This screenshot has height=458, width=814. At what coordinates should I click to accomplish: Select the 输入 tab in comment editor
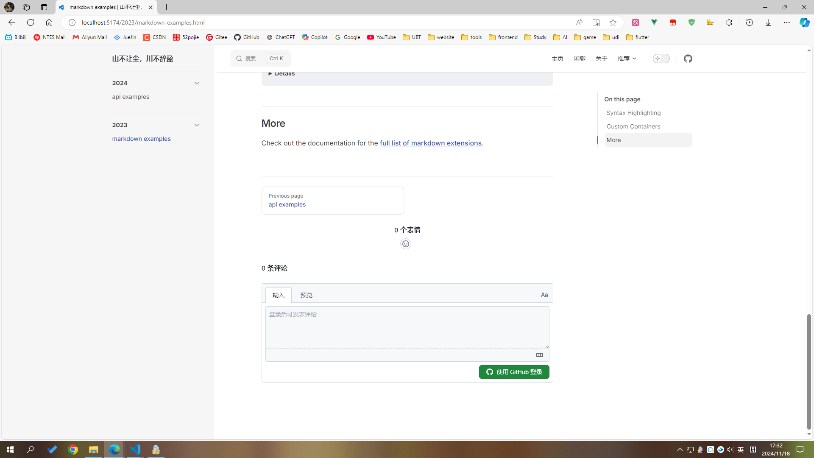pyautogui.click(x=278, y=295)
